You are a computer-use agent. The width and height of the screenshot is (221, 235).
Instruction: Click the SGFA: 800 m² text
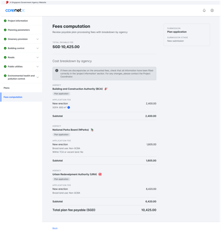point(59,107)
